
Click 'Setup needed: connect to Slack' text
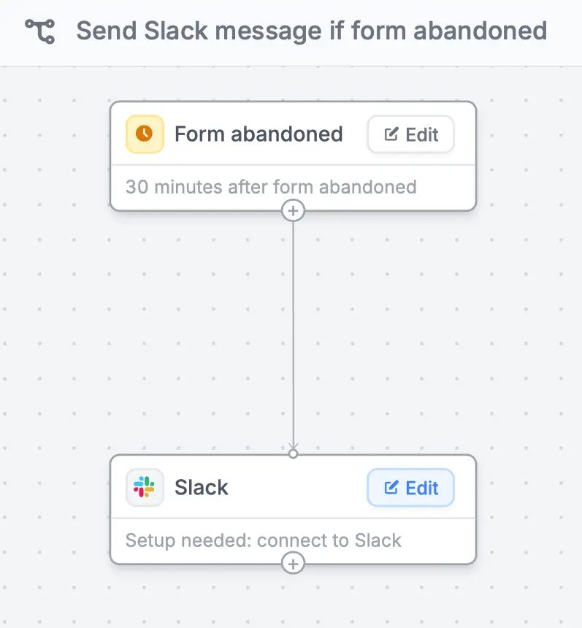[x=263, y=540]
